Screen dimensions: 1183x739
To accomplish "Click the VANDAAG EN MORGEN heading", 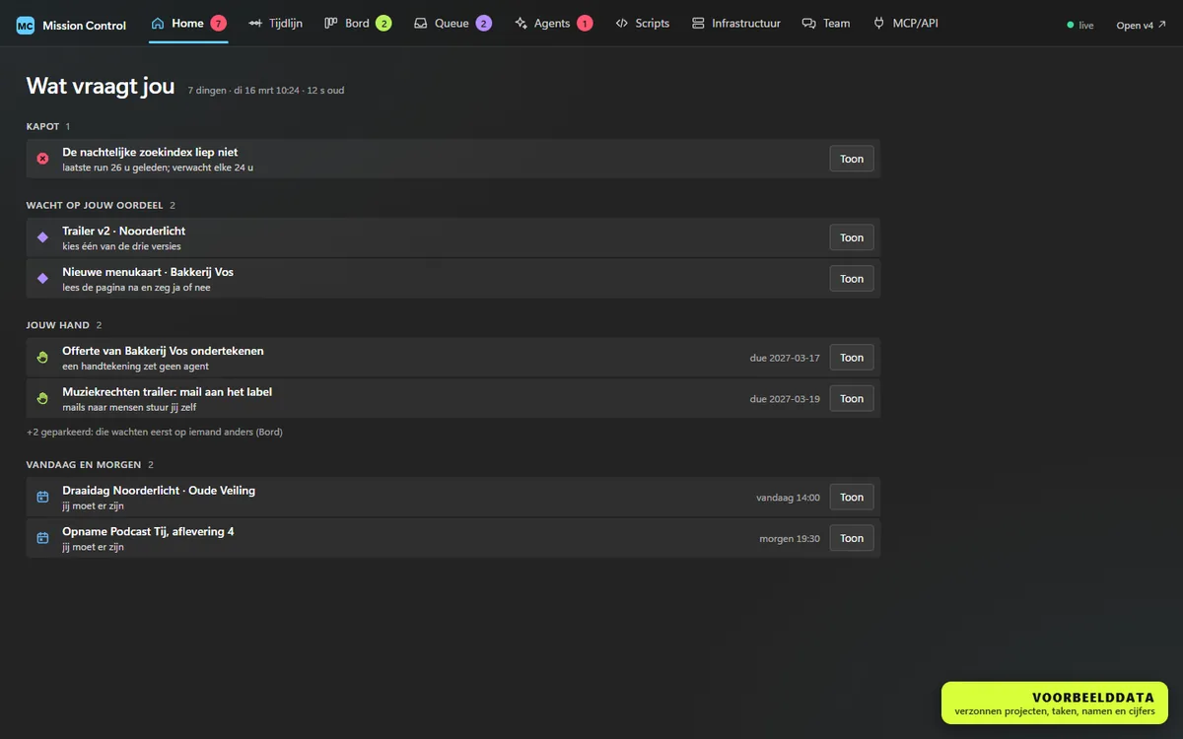I will click(84, 465).
